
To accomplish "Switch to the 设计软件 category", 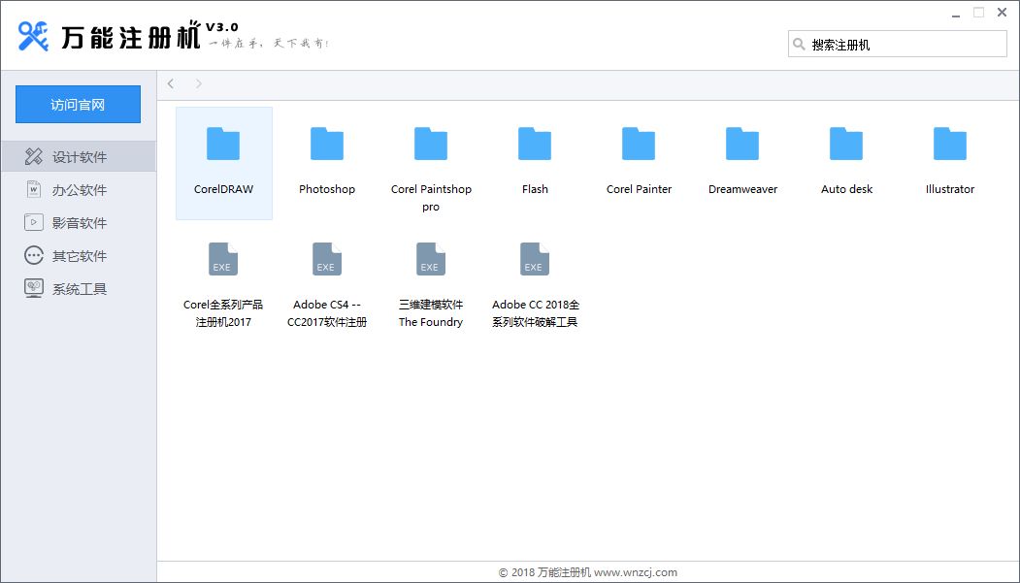I will pyautogui.click(x=79, y=156).
